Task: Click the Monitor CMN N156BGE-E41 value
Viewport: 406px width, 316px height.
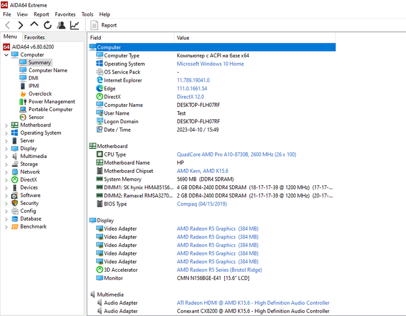Action: click(x=213, y=278)
